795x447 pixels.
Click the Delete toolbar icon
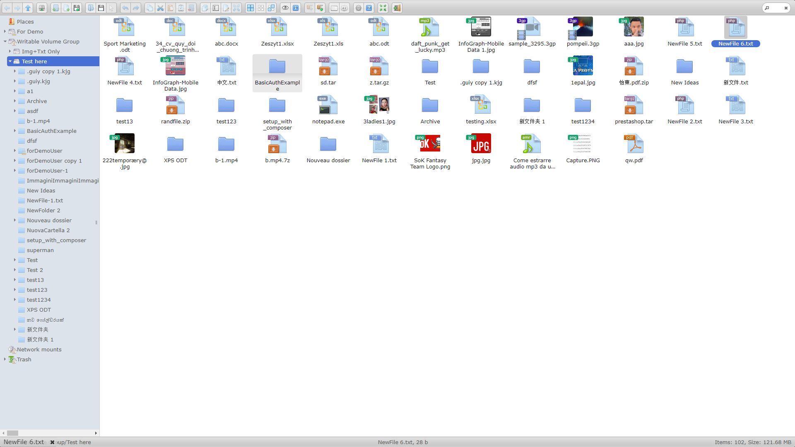pos(191,8)
